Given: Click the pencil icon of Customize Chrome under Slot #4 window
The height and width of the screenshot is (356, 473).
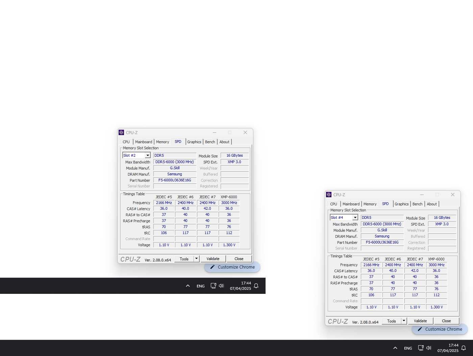Looking at the screenshot, I should 420,329.
